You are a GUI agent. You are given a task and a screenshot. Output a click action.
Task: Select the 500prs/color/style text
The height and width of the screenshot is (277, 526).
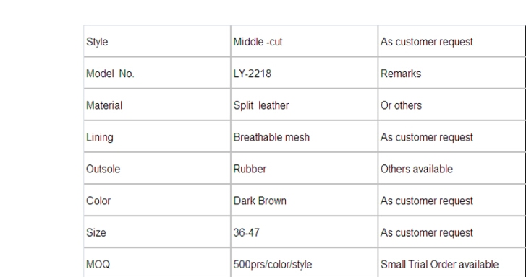pos(273,265)
